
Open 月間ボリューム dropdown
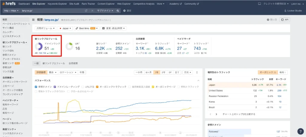click(45, 28)
